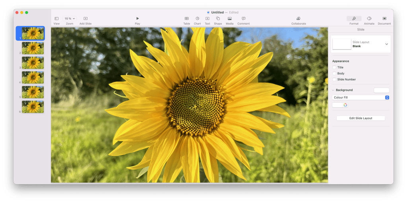Click the Slide Layout Blank thumbnail
The height and width of the screenshot is (202, 407).
coord(341,44)
